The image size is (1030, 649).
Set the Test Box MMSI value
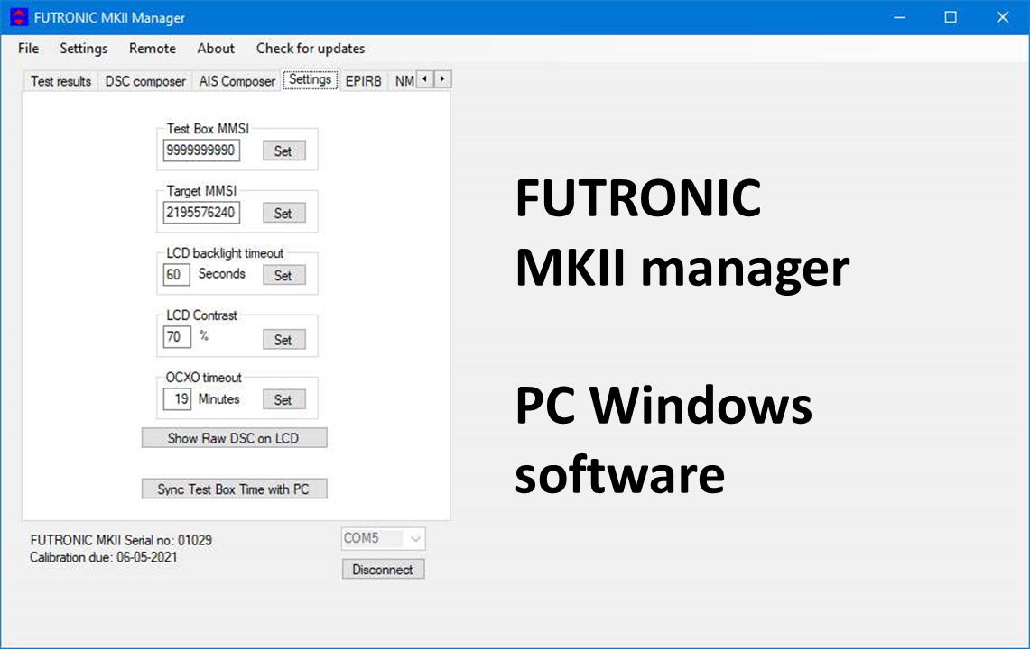click(283, 151)
